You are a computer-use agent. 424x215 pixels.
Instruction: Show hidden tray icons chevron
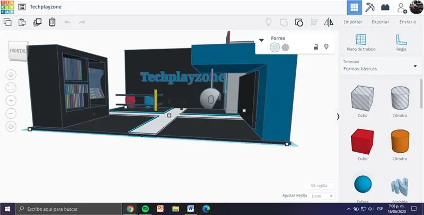point(349,209)
